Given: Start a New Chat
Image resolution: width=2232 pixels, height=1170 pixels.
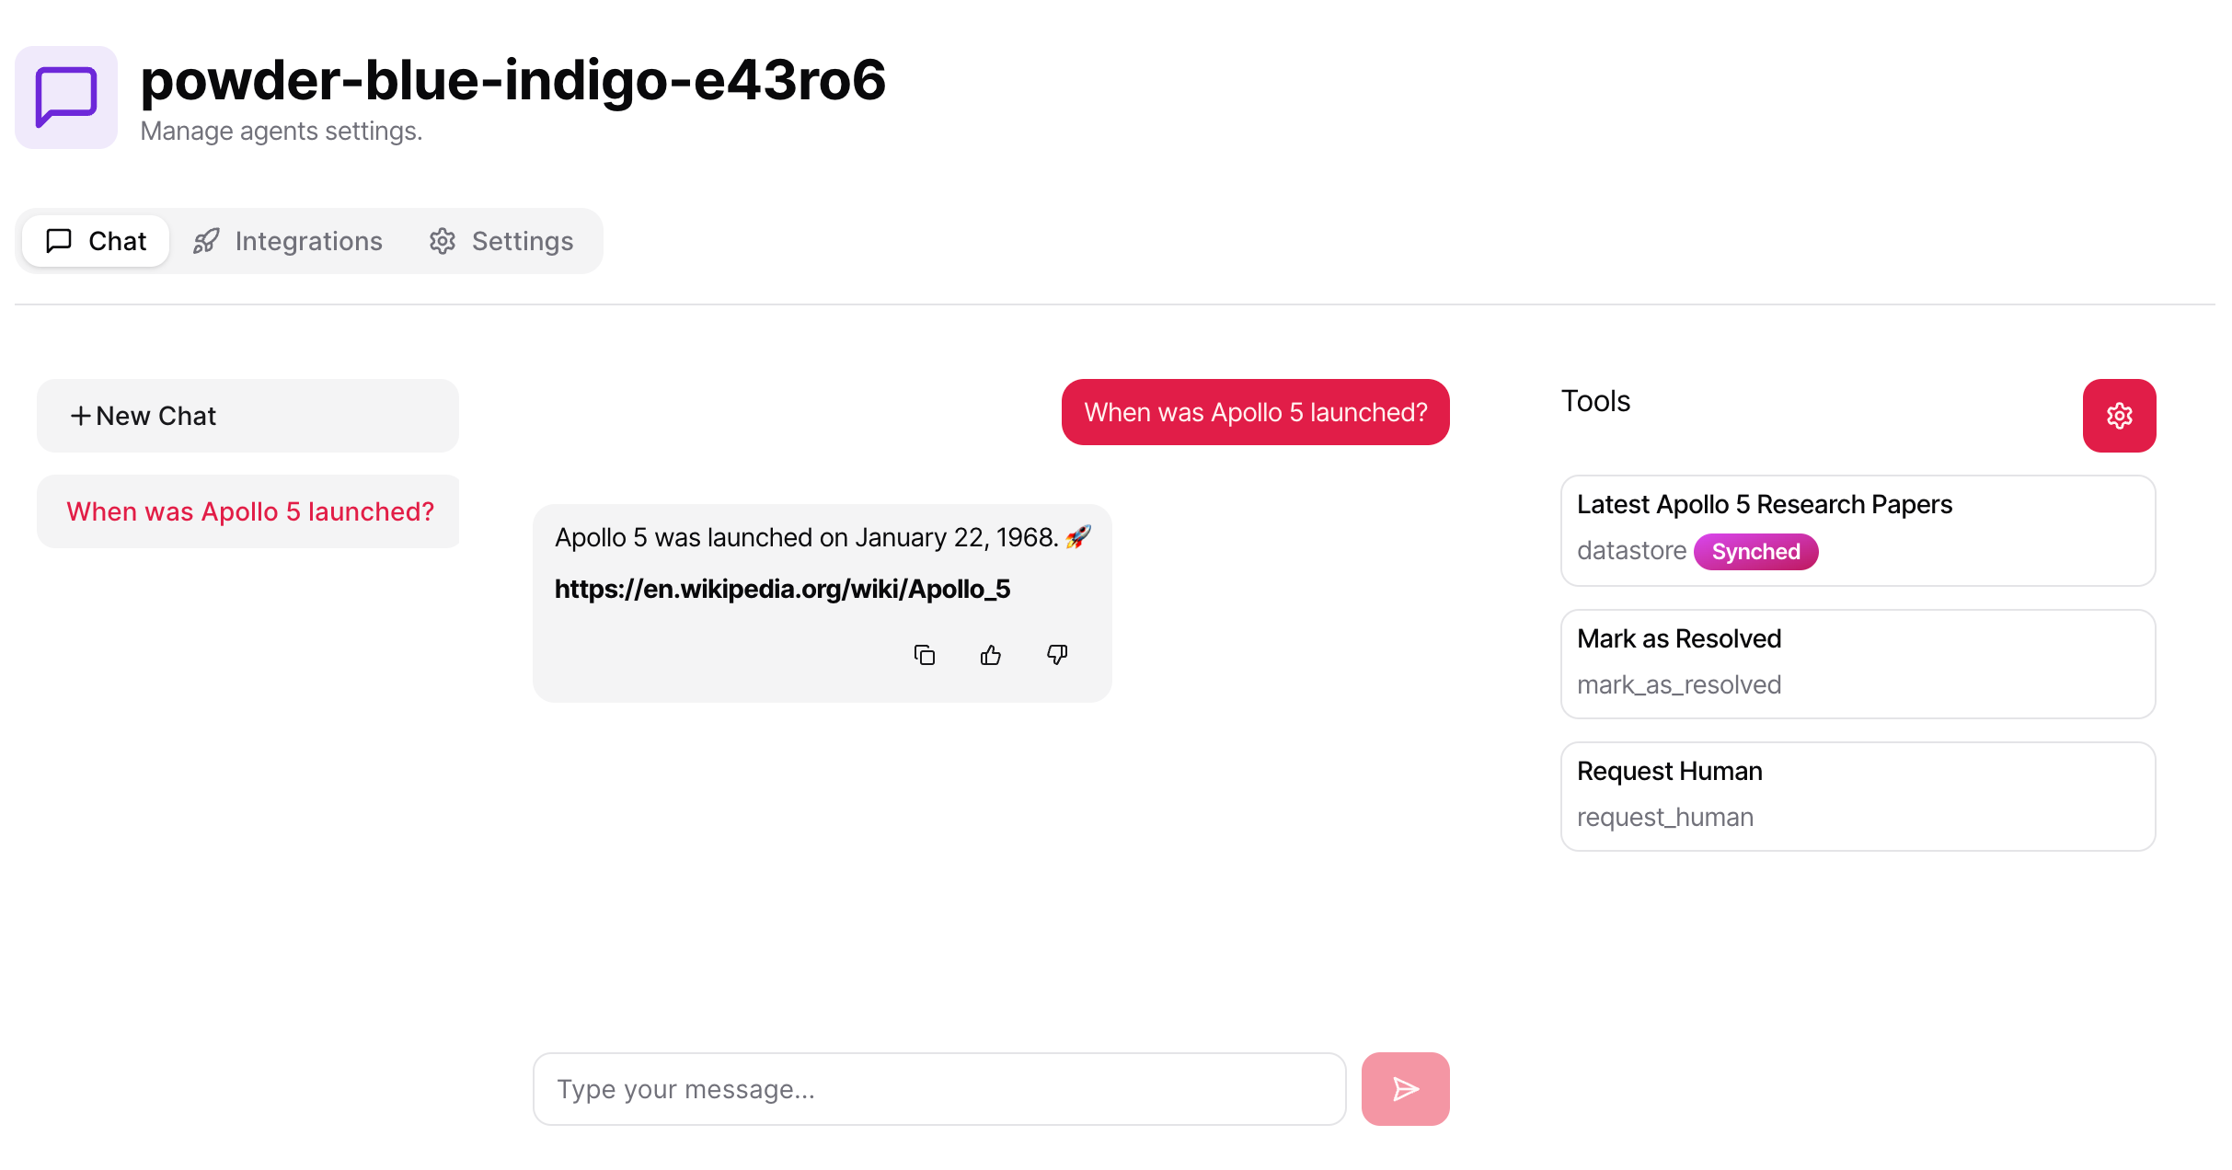Looking at the screenshot, I should pyautogui.click(x=247, y=416).
